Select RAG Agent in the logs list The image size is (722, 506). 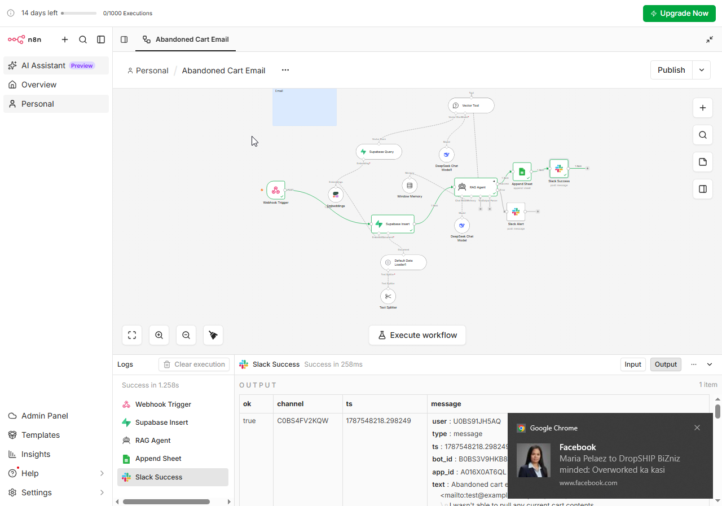point(173,441)
